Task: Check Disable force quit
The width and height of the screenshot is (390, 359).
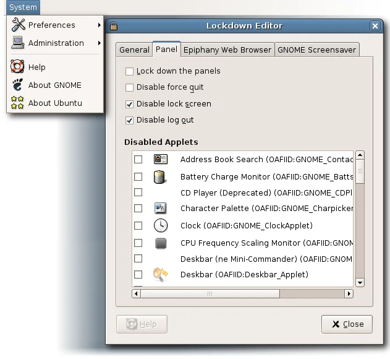Action: [x=129, y=88]
